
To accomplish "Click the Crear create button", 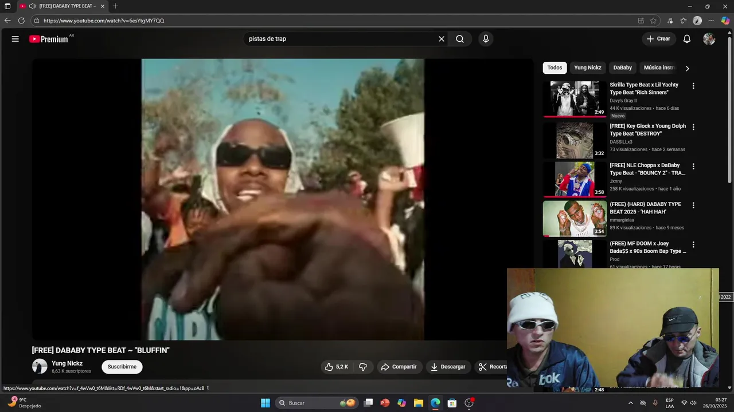I will (658, 39).
